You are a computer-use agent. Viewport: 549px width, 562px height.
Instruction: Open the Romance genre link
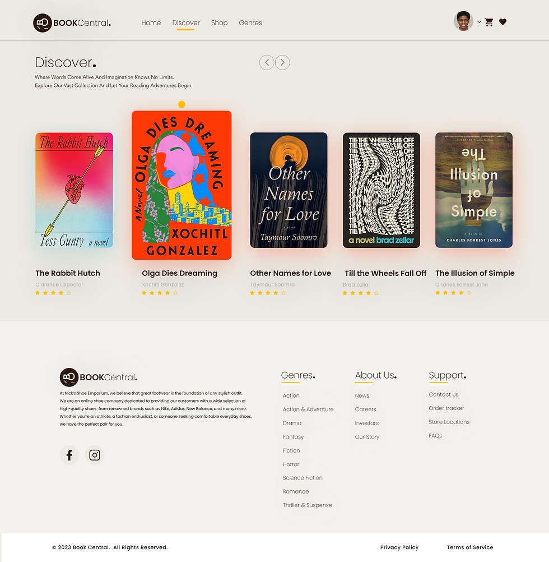296,491
